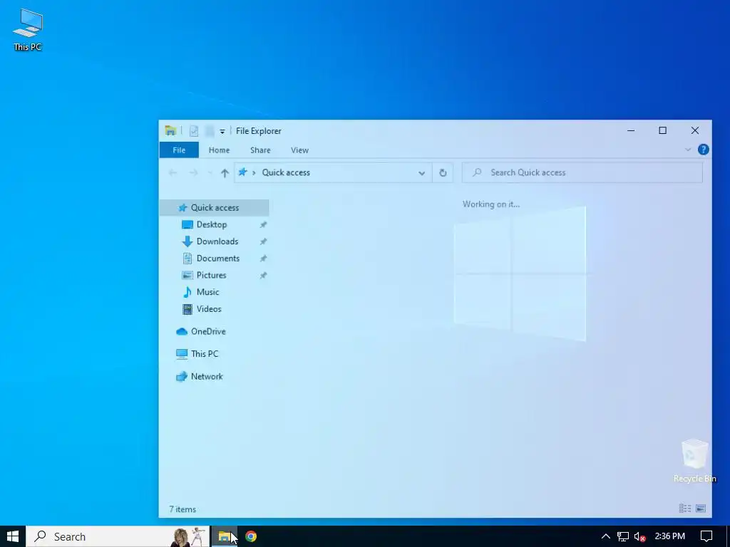730x547 pixels.
Task: Switch to details view layout
Action: tap(685, 509)
